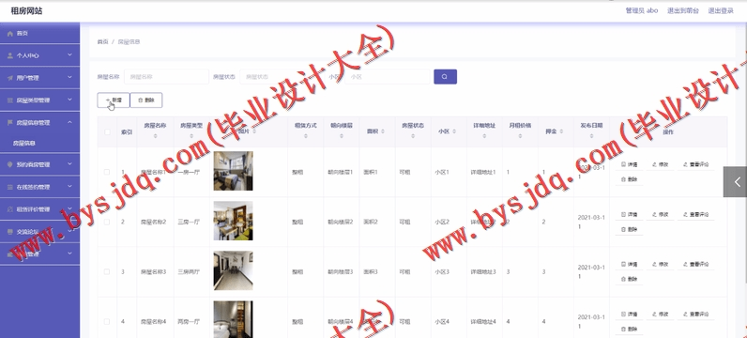Screen dimensions: 747x338
Task: Click the 新增 add button
Action: tap(114, 100)
